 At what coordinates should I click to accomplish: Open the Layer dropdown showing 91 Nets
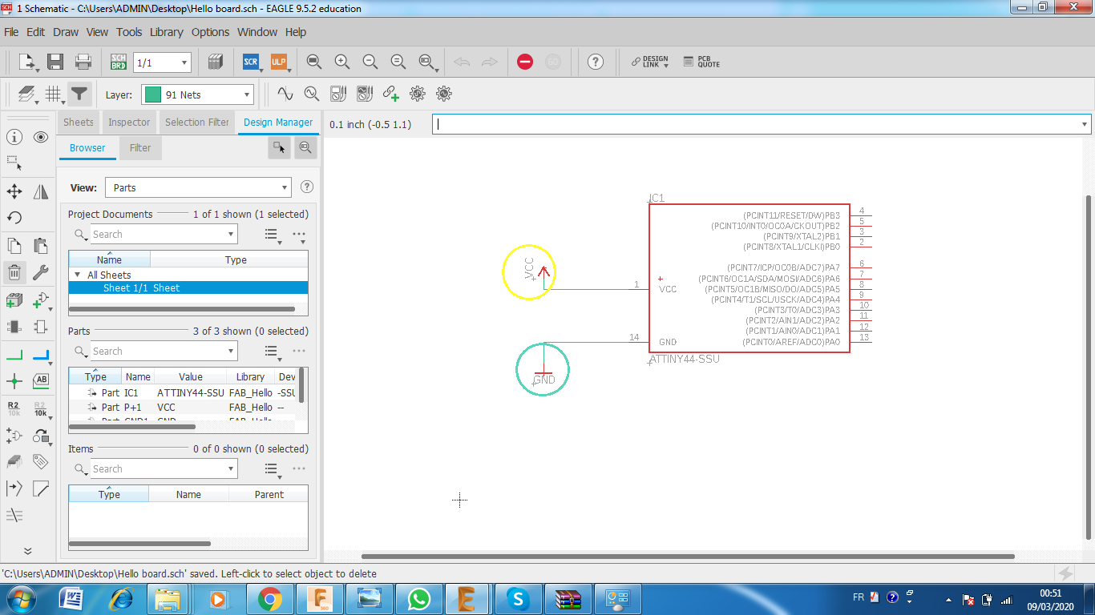coord(197,94)
